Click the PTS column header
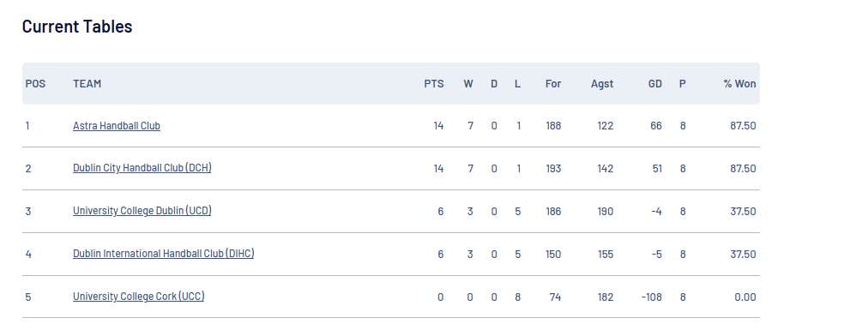Image resolution: width=844 pixels, height=330 pixels. click(x=434, y=84)
